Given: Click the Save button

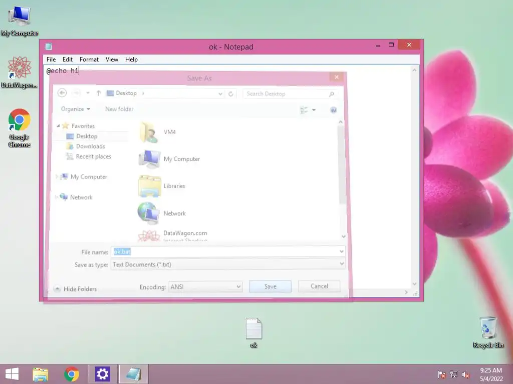Looking at the screenshot, I should pos(270,286).
